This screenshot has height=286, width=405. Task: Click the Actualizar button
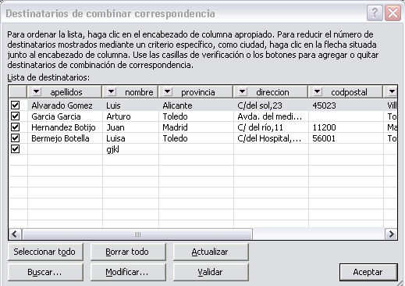click(211, 252)
